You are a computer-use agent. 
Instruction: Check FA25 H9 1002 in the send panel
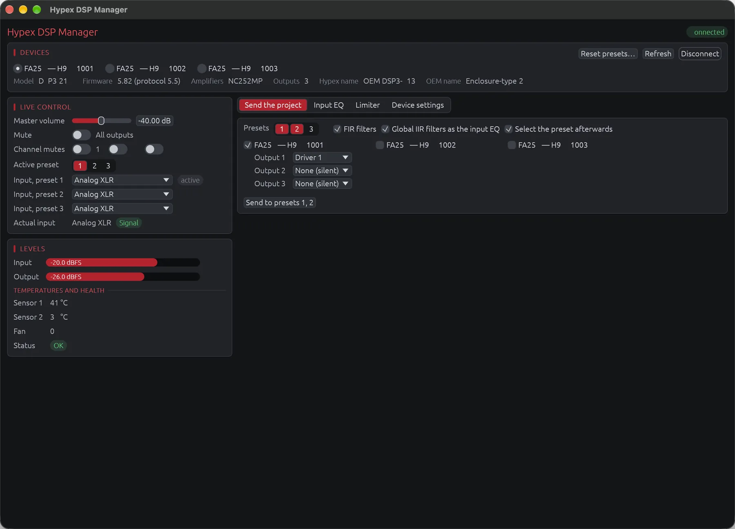(380, 145)
